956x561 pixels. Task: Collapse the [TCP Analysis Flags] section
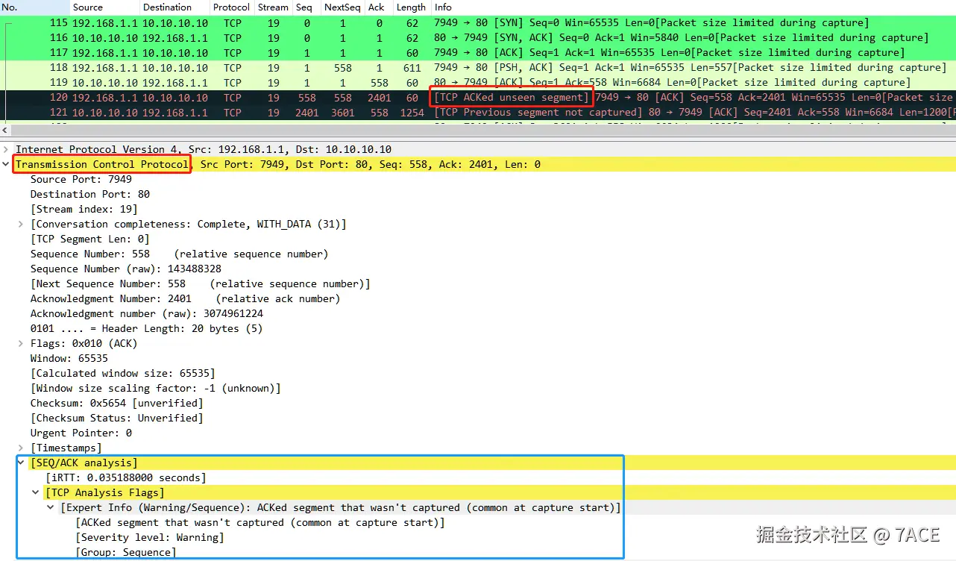[36, 492]
